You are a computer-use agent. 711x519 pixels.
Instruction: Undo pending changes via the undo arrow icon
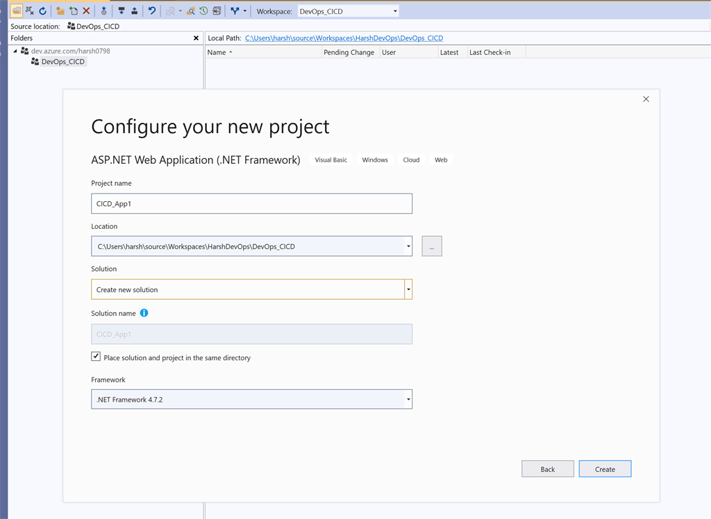tap(152, 10)
